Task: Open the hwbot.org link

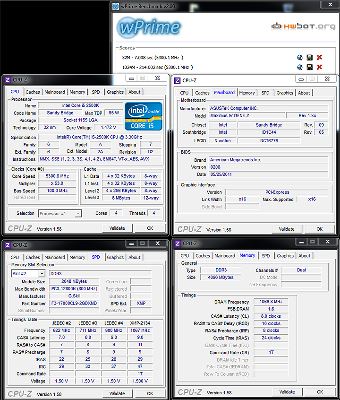Action: click(x=303, y=26)
